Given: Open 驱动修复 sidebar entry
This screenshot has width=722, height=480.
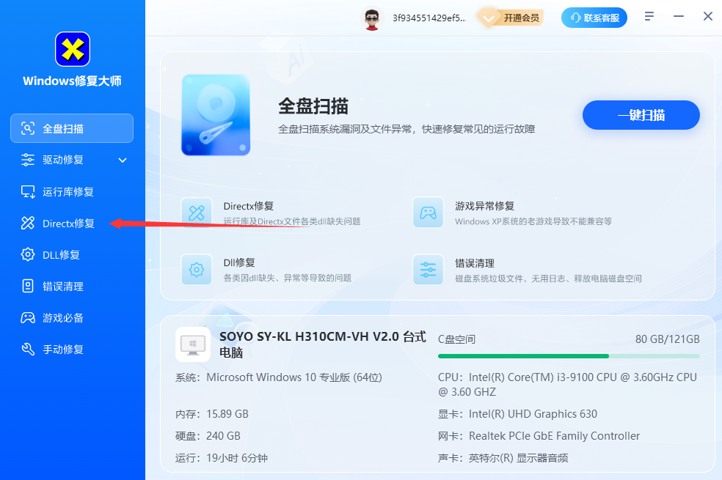Looking at the screenshot, I should [x=72, y=160].
